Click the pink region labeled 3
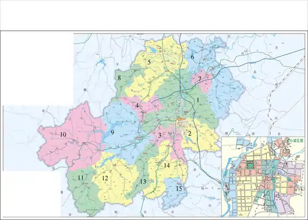This screenshot has width=308, height=220. tap(160, 135)
